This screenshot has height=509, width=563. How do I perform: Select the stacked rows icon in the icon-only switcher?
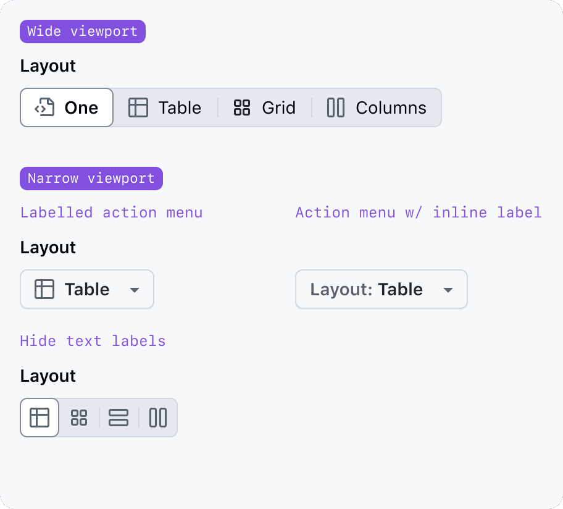pyautogui.click(x=119, y=418)
